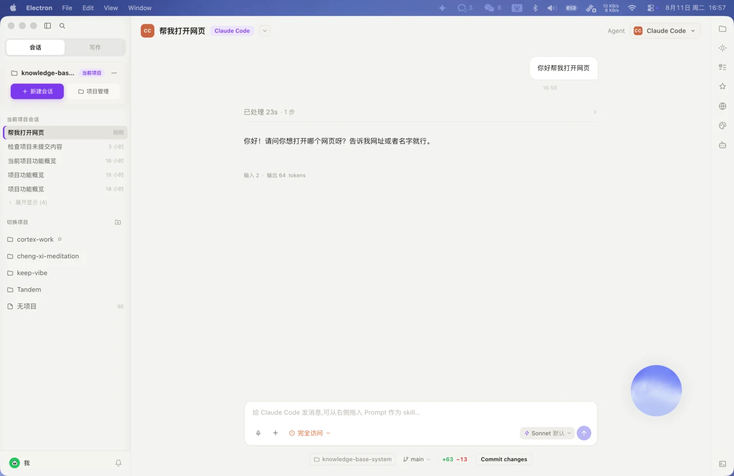Click the plus attachment icon in message box
This screenshot has height=476, width=734.
[275, 433]
